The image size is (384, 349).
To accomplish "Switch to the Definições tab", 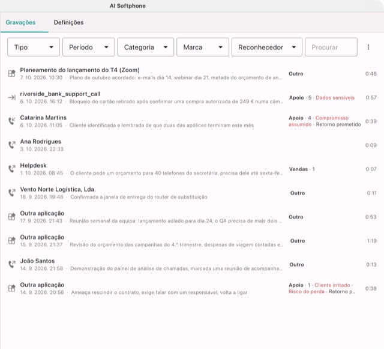I will pyautogui.click(x=68, y=23).
